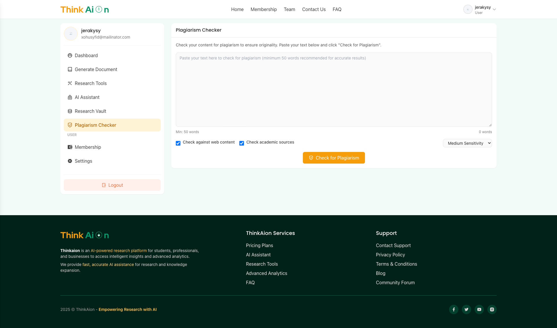
Task: Open AI Assistant from sidebar icon
Action: [70, 97]
